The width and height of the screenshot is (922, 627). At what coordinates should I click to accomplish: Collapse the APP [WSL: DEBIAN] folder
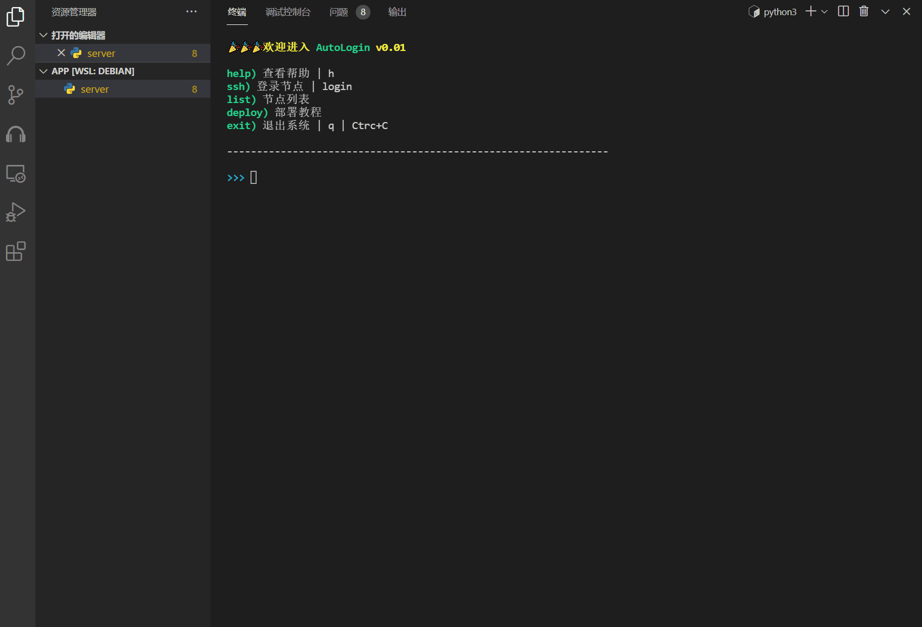coord(44,71)
